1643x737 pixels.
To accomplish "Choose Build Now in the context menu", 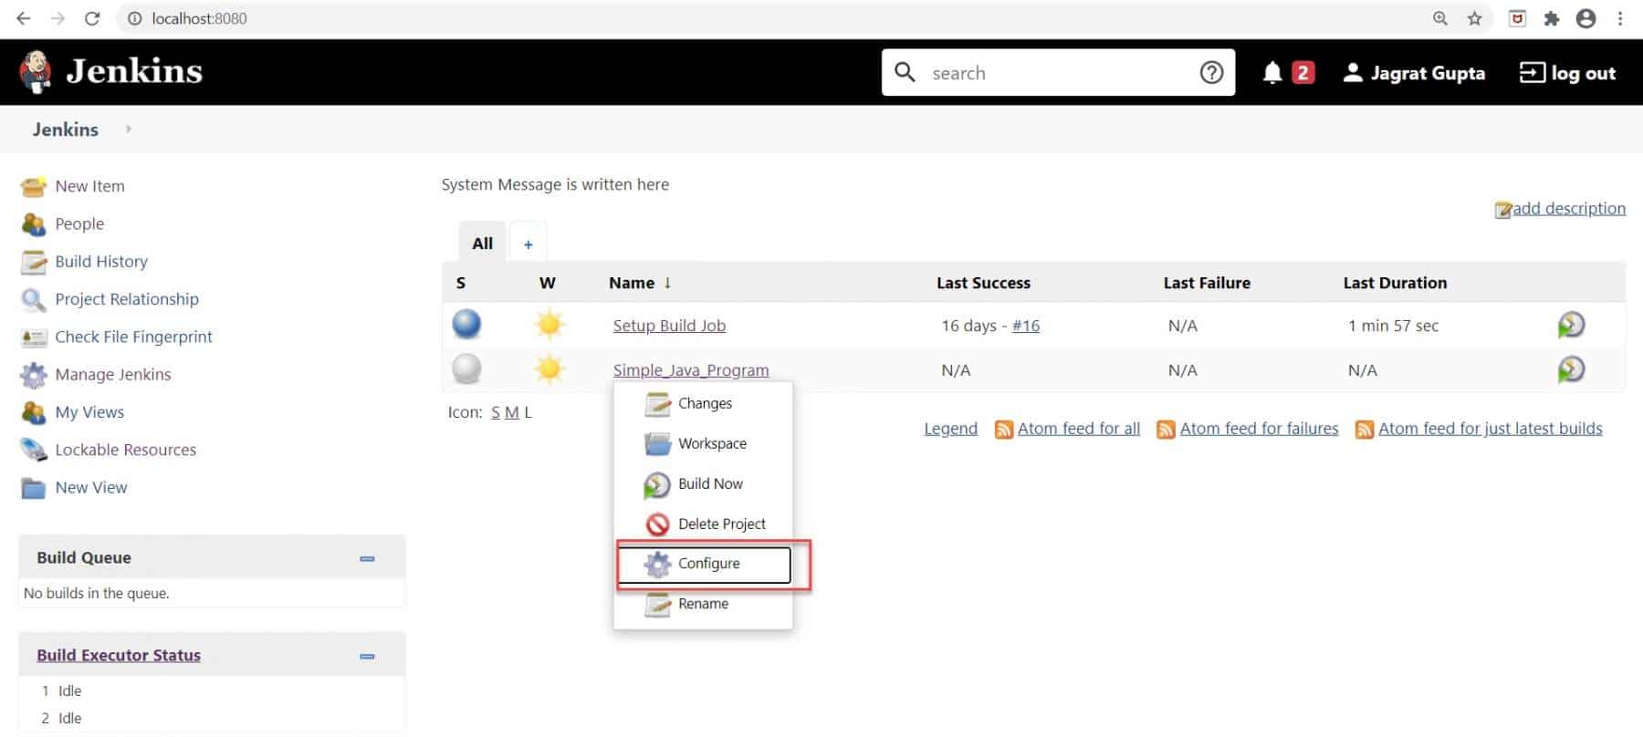I will tap(709, 483).
